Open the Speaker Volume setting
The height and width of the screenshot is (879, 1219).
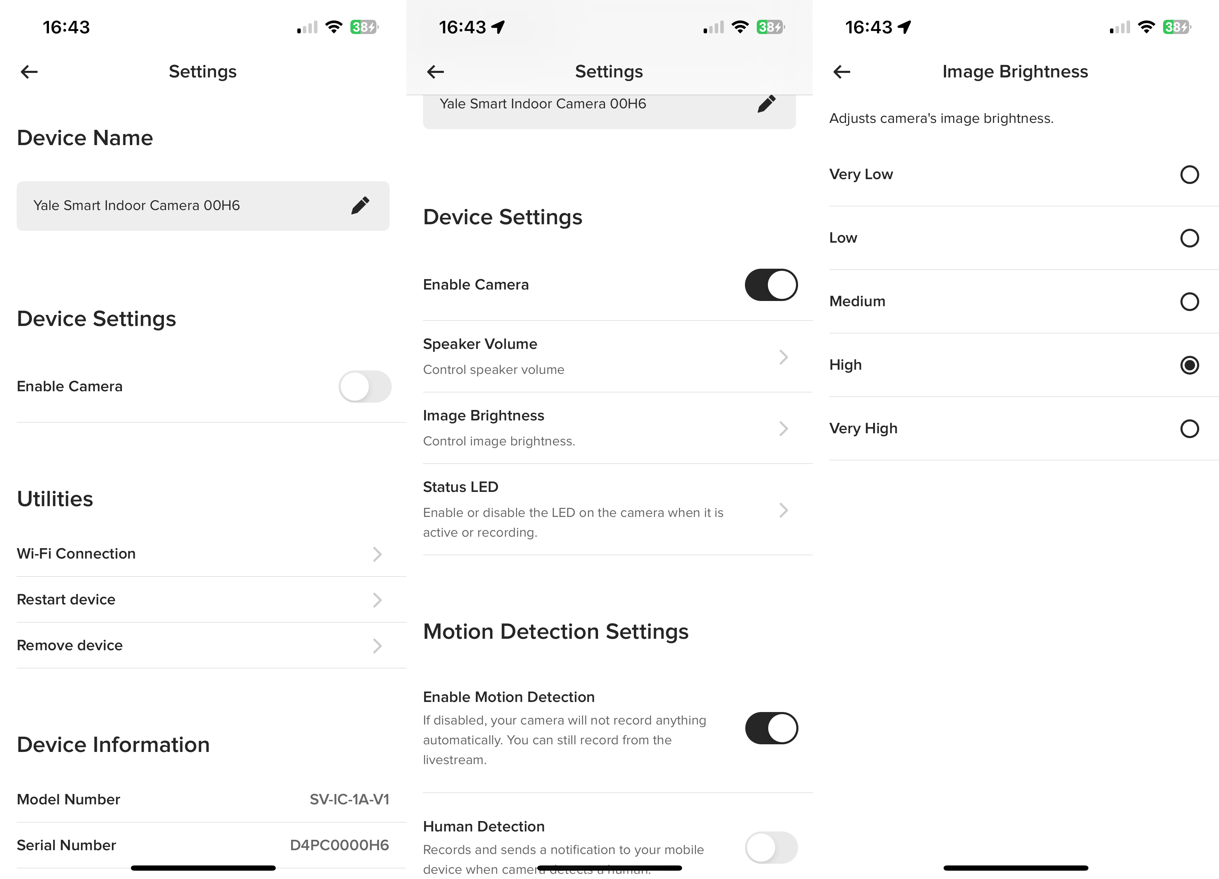tap(617, 357)
